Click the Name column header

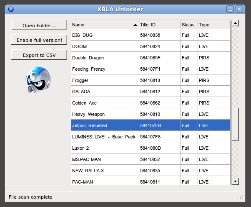coord(105,25)
